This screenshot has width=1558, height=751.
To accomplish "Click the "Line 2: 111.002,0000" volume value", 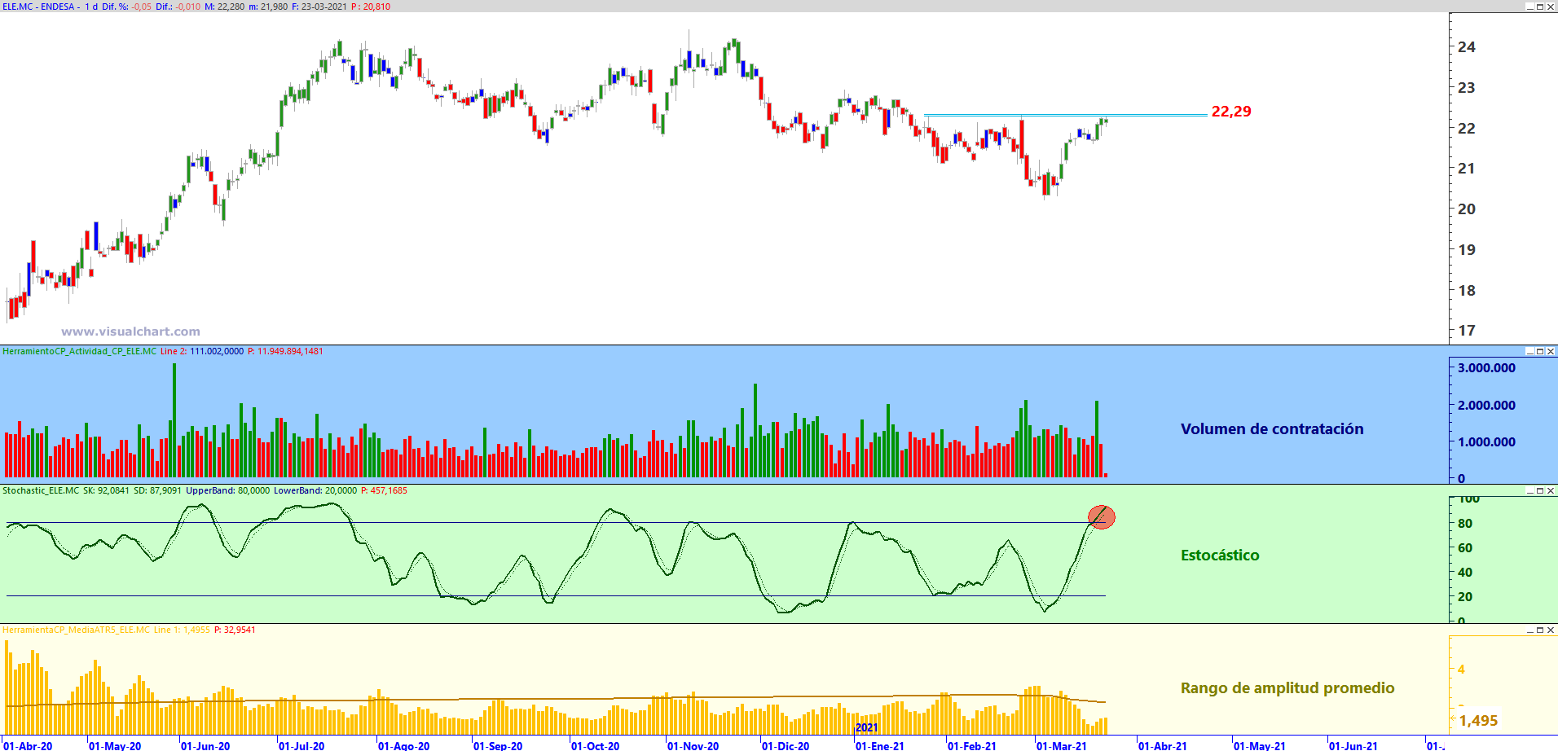I will [202, 351].
